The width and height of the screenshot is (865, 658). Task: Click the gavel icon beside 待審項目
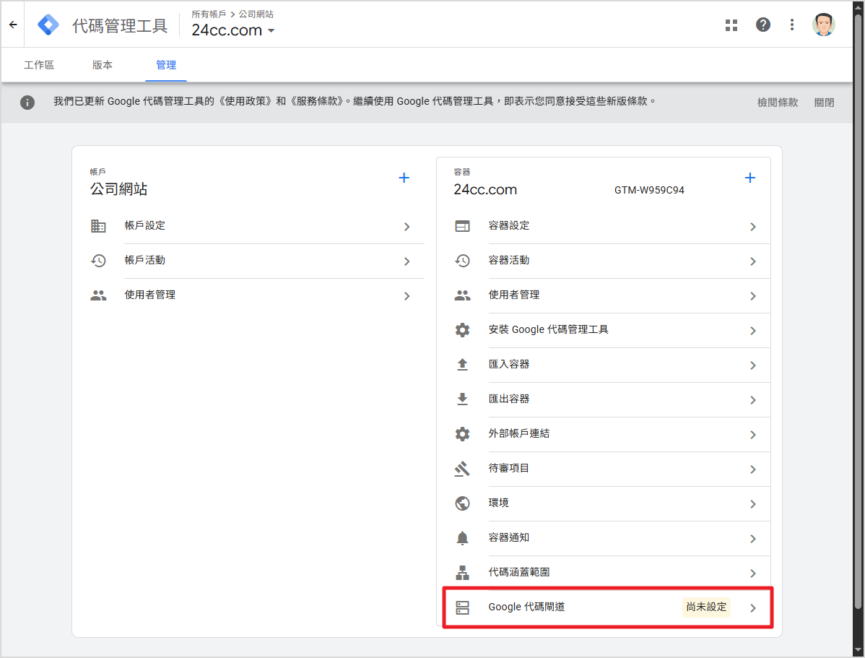point(462,469)
